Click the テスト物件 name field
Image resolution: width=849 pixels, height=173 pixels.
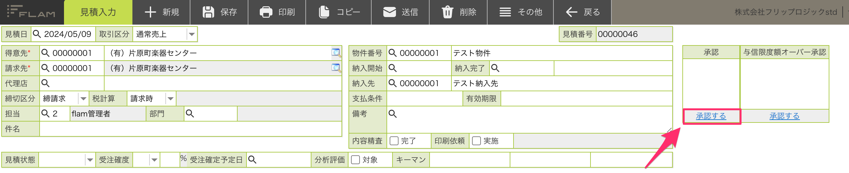(562, 53)
